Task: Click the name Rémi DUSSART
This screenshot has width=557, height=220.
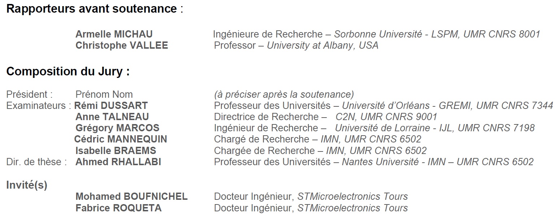Action: (111, 106)
